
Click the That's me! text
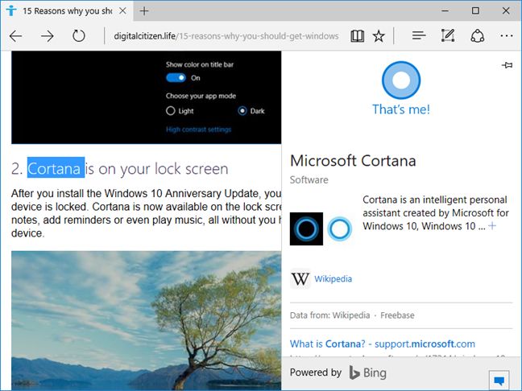pos(401,109)
